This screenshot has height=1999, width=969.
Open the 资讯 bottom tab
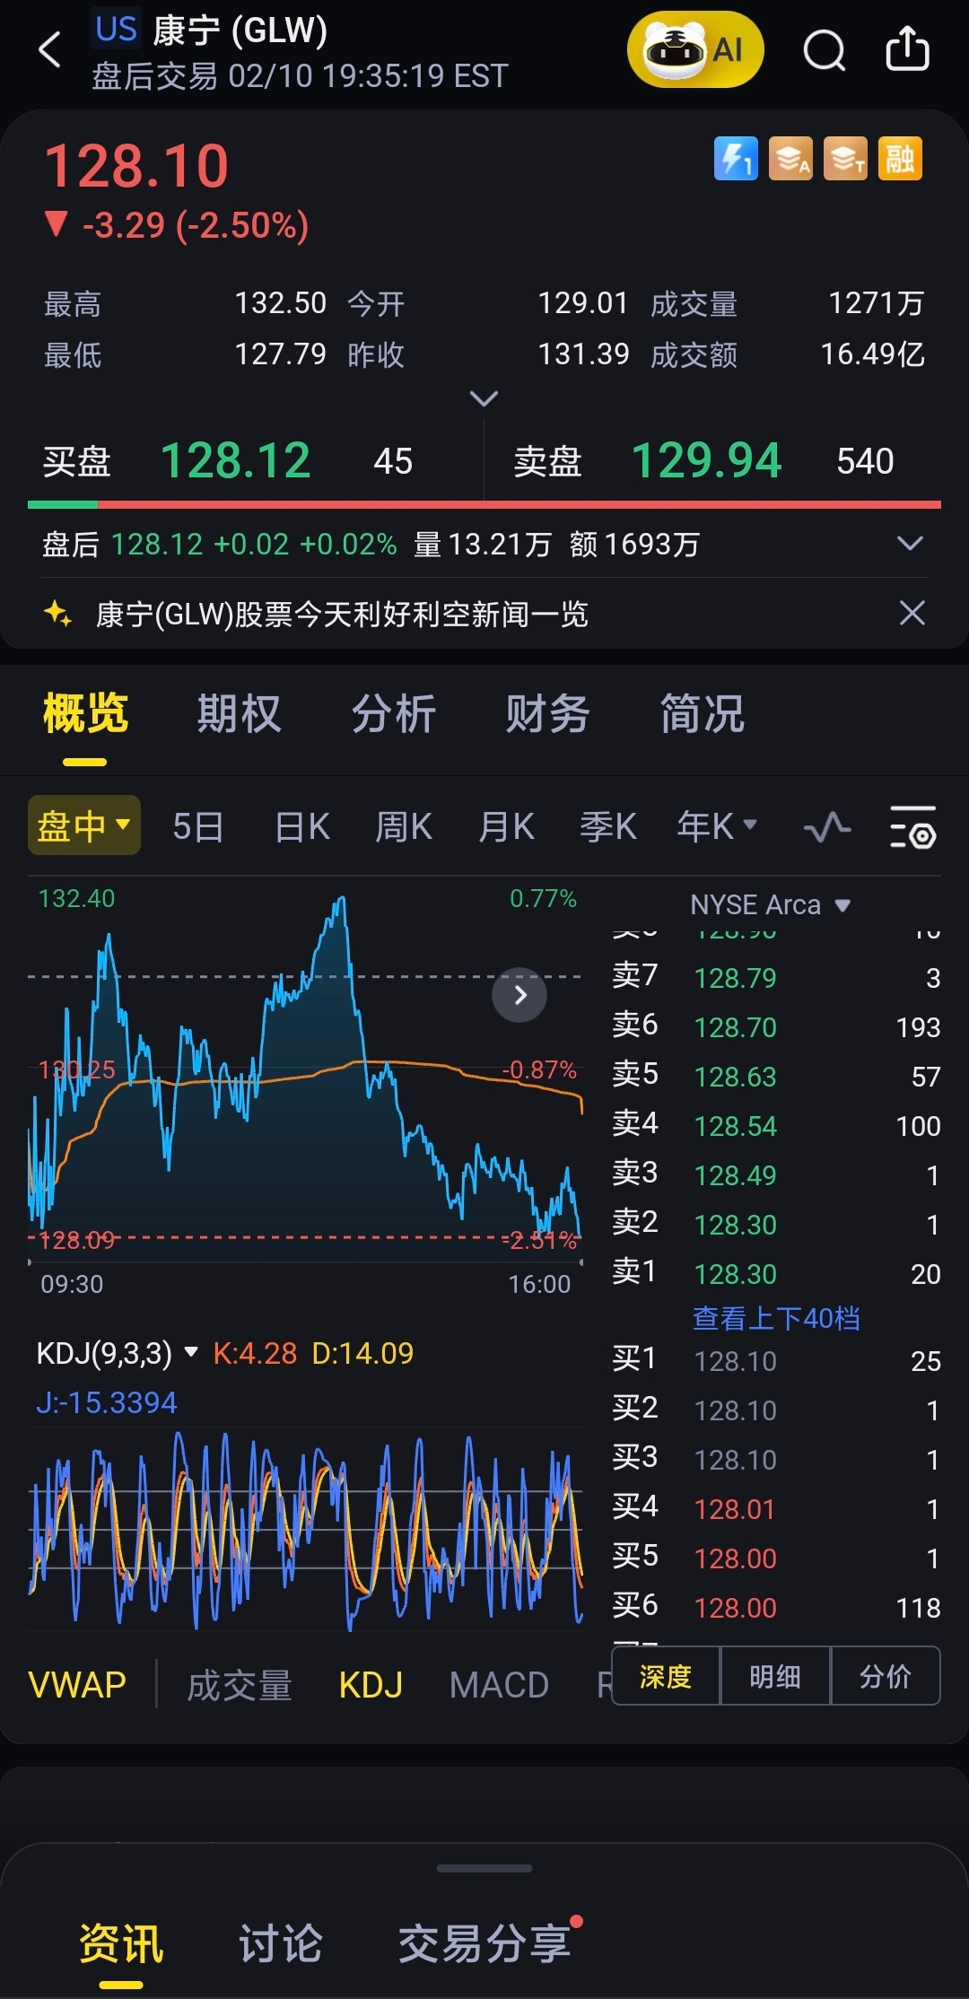[x=121, y=1944]
